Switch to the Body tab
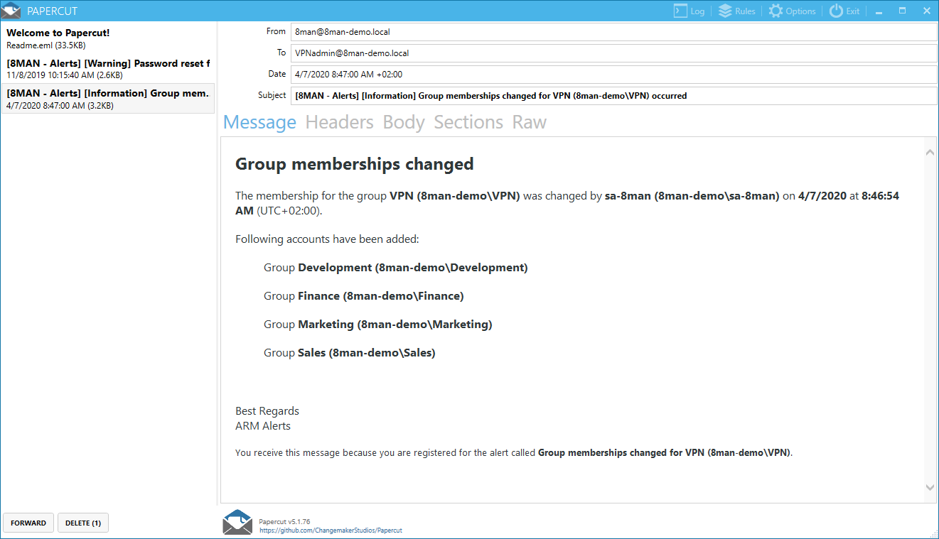This screenshot has height=539, width=939. point(404,122)
